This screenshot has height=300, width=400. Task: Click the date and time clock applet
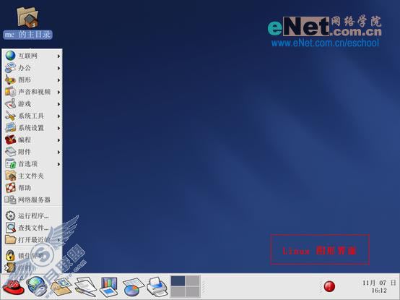coord(379,286)
